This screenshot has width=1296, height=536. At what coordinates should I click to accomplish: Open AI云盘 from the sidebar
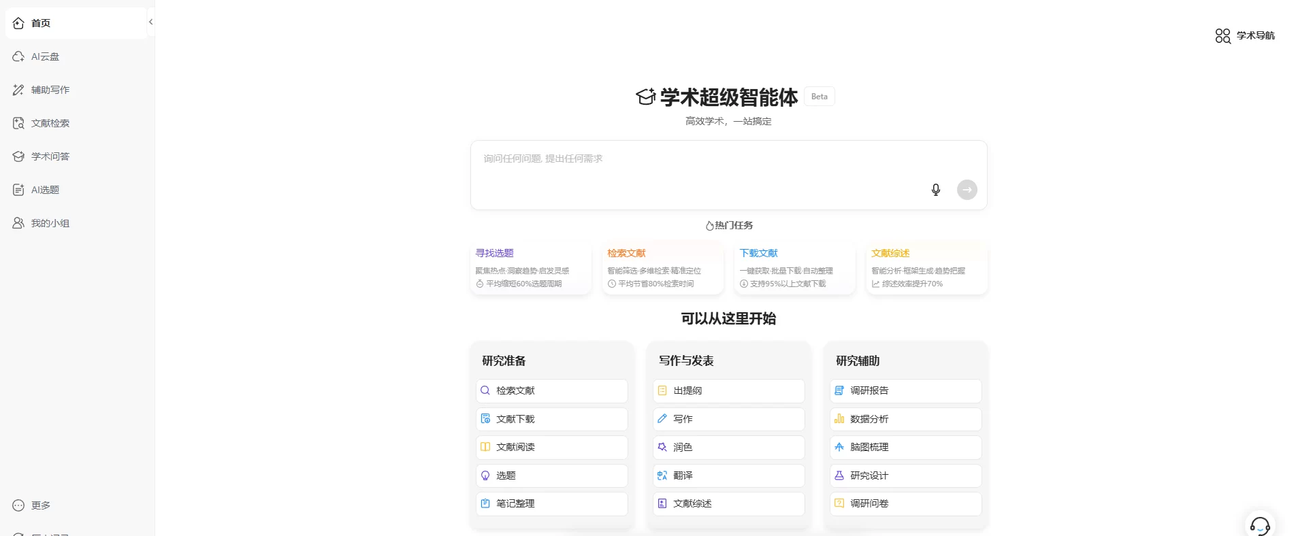(x=76, y=56)
